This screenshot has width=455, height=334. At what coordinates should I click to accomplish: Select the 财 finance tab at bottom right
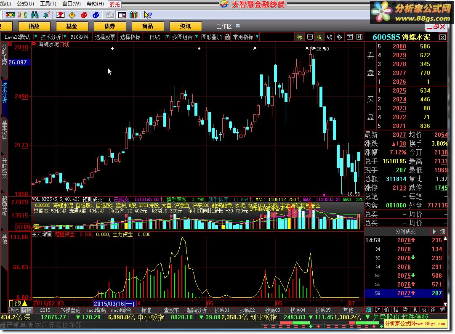point(377,310)
